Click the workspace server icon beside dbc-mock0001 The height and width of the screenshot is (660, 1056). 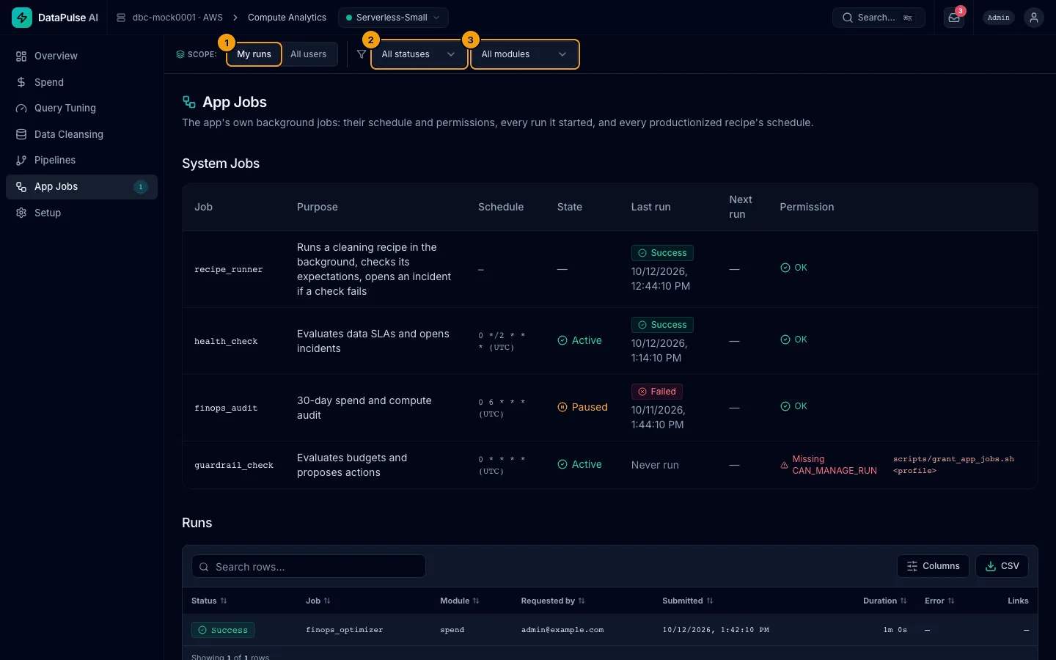click(x=121, y=18)
